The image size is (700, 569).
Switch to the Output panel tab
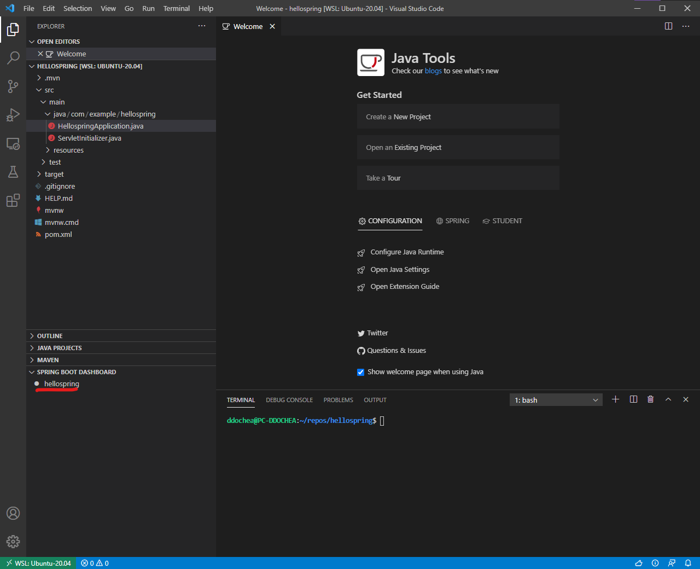click(x=375, y=400)
